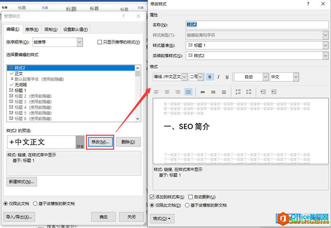Set 1.5 line spacing icon
The image size is (331, 228).
tap(213, 92)
